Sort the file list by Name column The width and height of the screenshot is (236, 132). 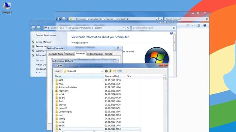coord(79,76)
